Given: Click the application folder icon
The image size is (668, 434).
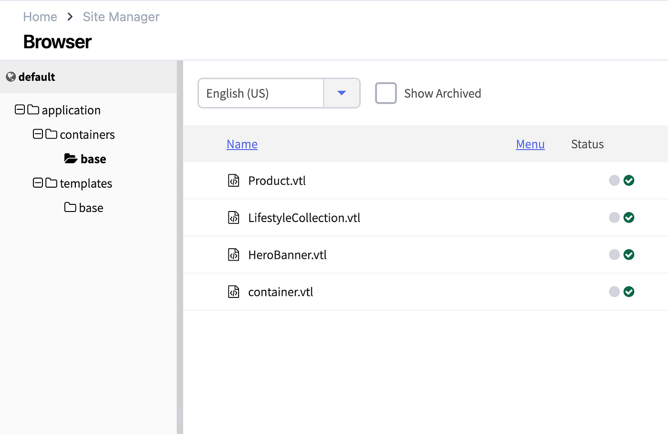Looking at the screenshot, I should pos(33,110).
